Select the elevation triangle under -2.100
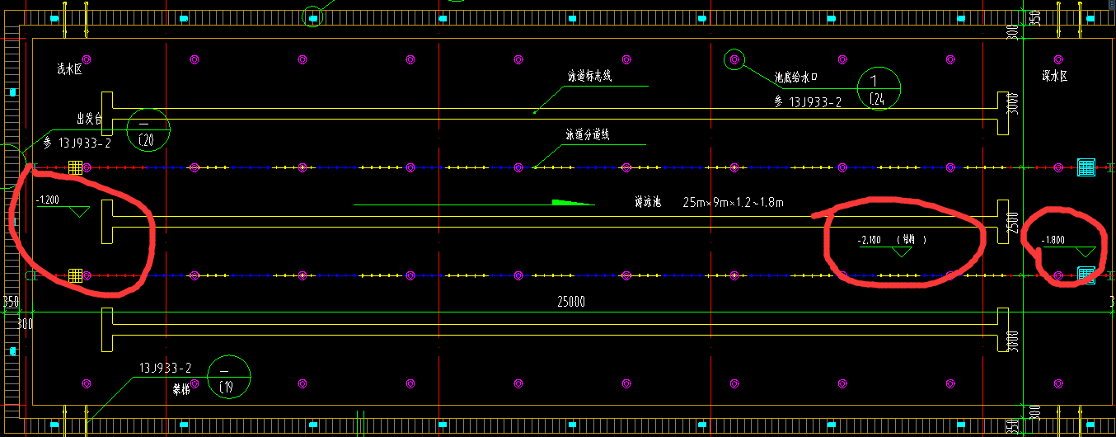The height and width of the screenshot is (437, 1116). coord(901,252)
